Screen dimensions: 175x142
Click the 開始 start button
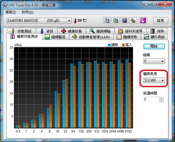tap(154, 46)
